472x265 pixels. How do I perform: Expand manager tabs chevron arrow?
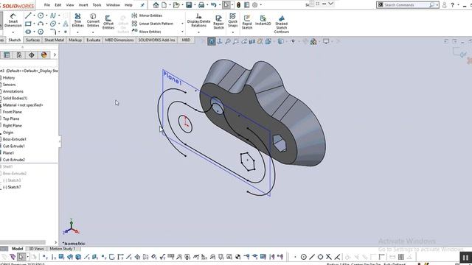(55, 54)
